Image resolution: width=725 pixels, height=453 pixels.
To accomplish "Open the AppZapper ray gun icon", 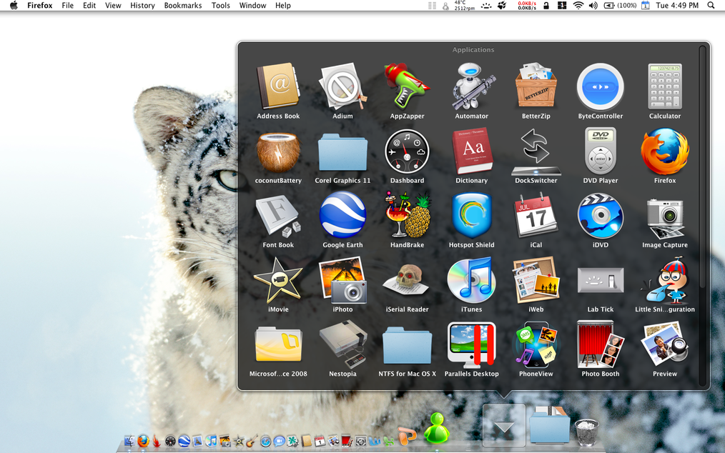I will [407, 86].
